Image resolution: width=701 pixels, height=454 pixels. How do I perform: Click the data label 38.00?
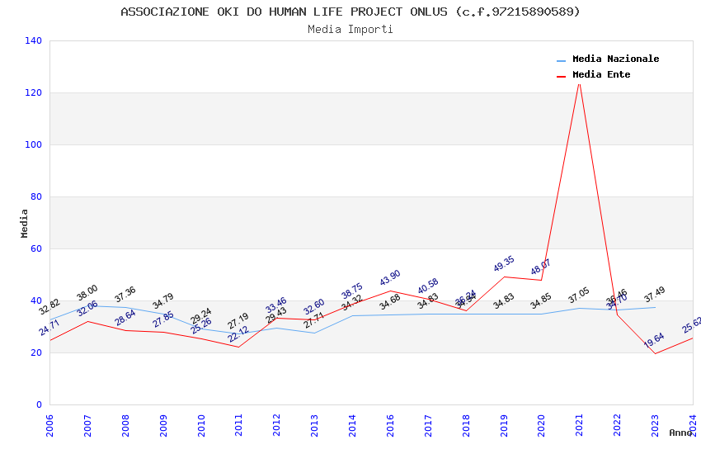[87, 293]
